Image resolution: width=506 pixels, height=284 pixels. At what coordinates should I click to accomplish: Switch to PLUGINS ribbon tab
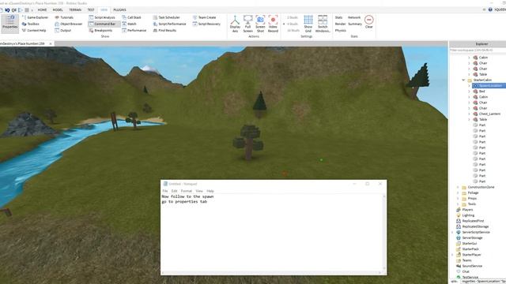coord(119,10)
